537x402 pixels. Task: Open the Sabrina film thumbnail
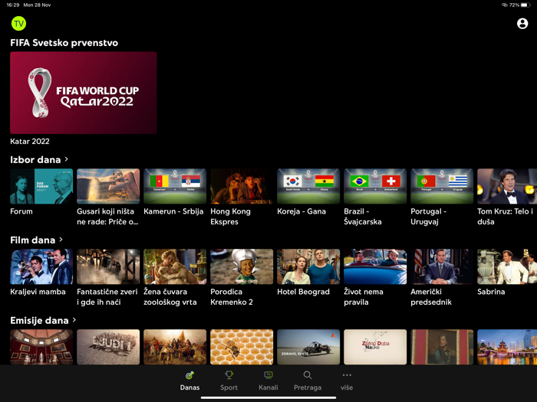[507, 266]
